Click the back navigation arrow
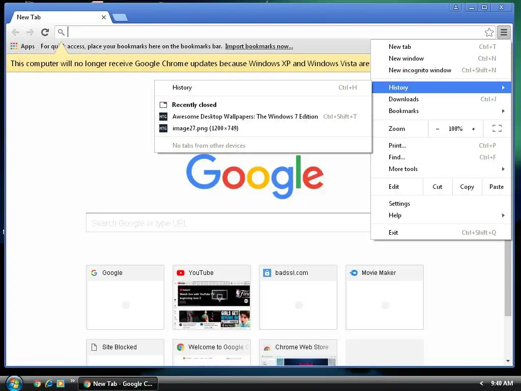This screenshot has height=391, width=521. pyautogui.click(x=15, y=32)
